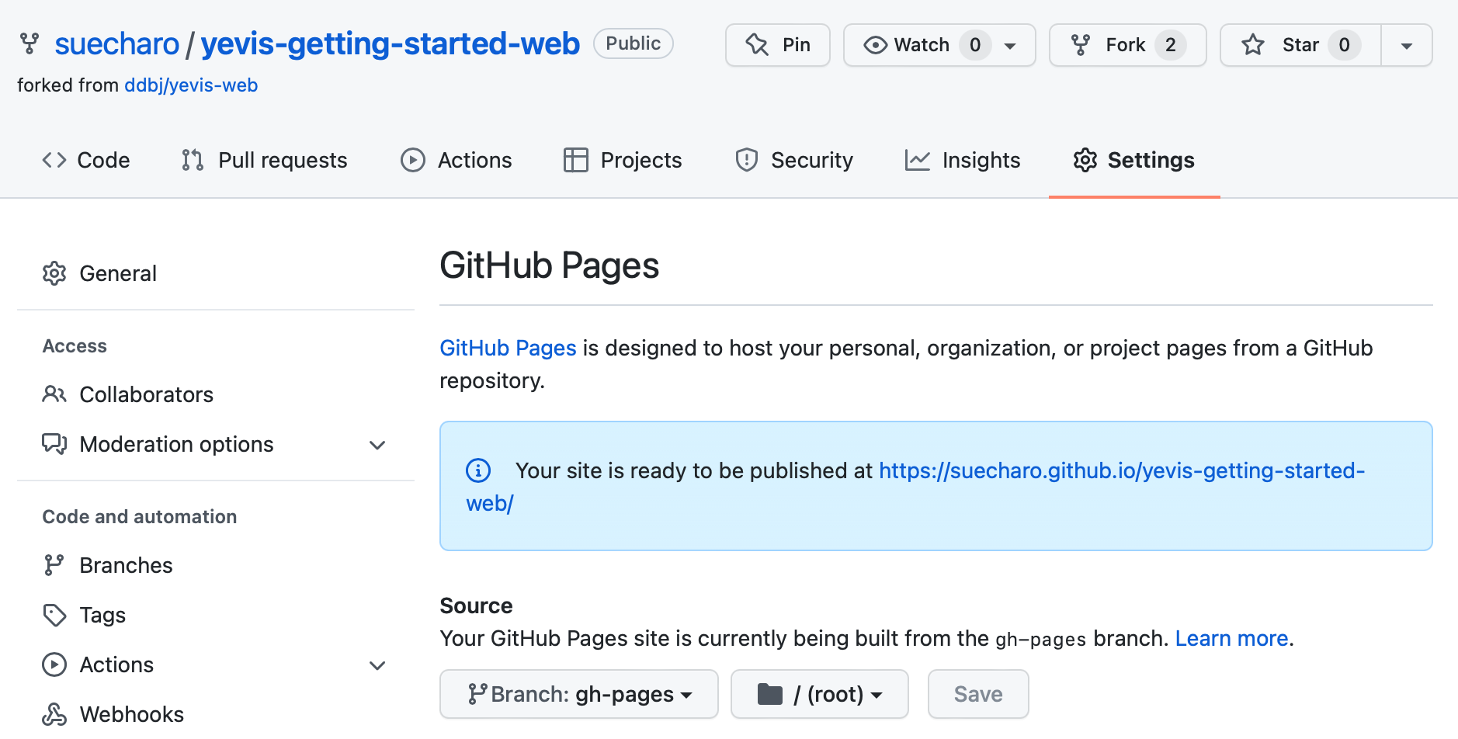Image resolution: width=1458 pixels, height=739 pixels.
Task: Click the Access sidebar heading
Action: tap(75, 346)
